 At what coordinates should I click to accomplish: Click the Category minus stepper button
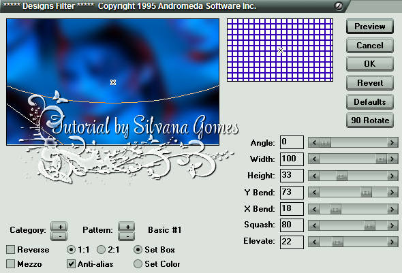point(59,236)
